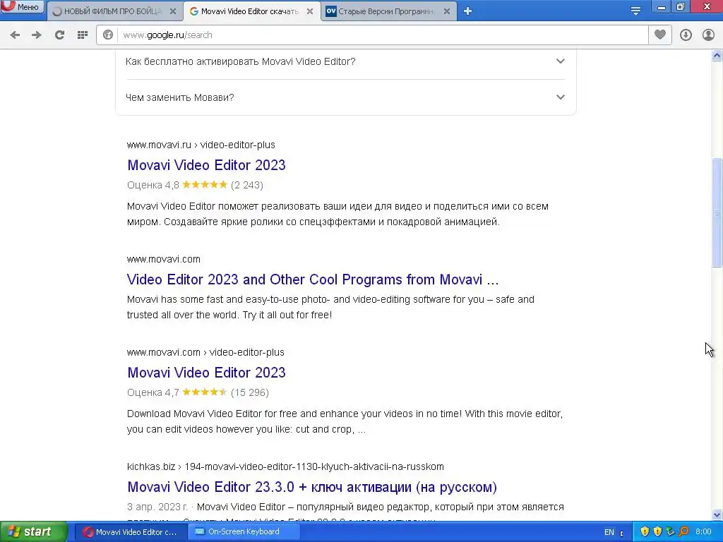Open downloads arrow icon

tap(686, 35)
